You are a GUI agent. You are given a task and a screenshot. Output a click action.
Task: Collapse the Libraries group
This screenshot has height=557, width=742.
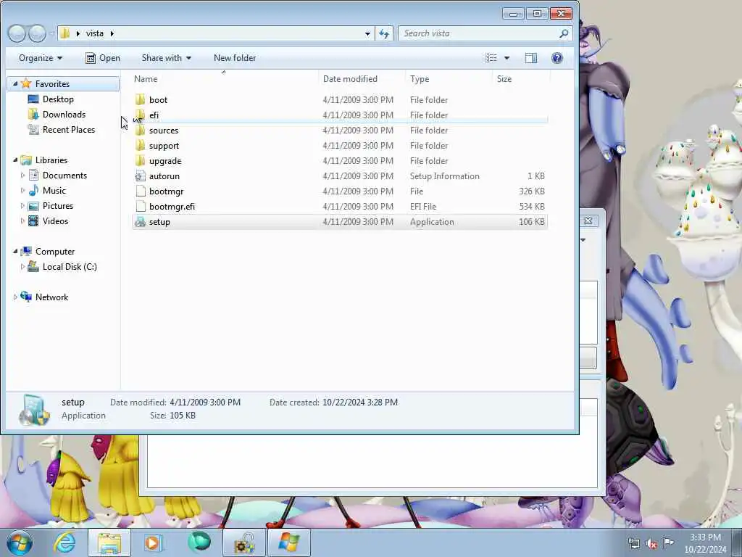pyautogui.click(x=15, y=160)
